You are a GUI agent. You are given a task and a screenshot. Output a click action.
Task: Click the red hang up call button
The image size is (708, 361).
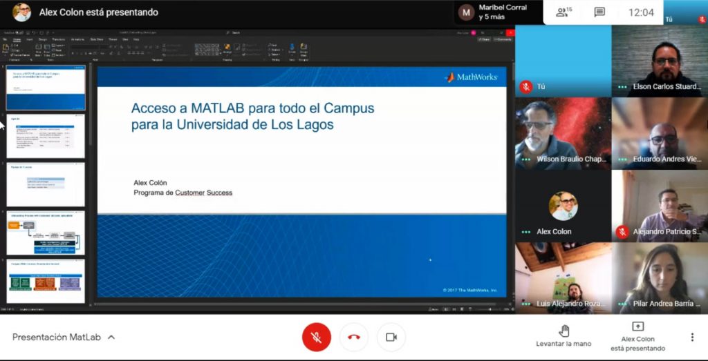[x=354, y=337]
